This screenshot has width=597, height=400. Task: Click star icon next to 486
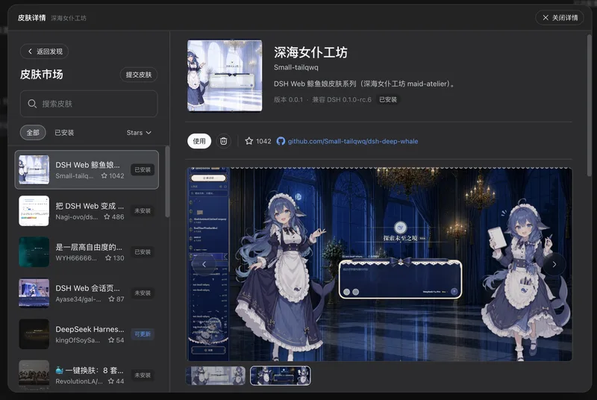pos(107,216)
